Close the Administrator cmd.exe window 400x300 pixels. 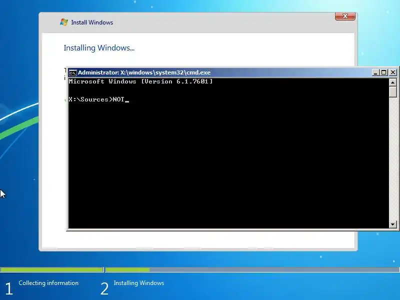(393, 72)
